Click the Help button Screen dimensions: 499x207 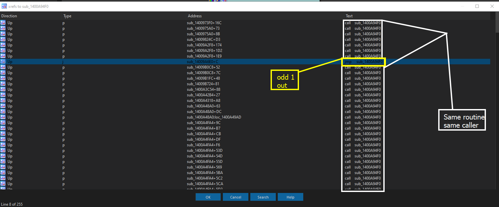290,197
